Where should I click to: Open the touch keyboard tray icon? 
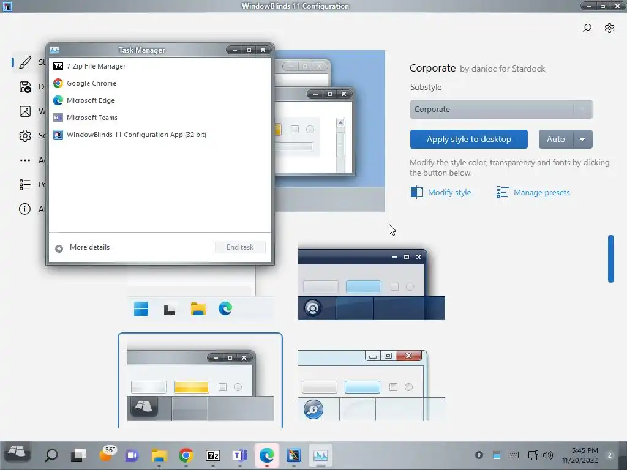click(x=514, y=455)
